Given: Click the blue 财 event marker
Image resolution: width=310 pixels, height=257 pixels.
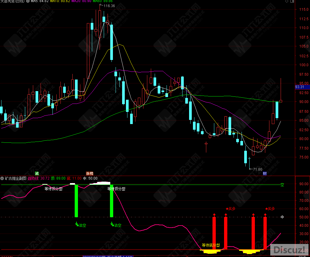Looking at the screenshot, I should point(265,173).
